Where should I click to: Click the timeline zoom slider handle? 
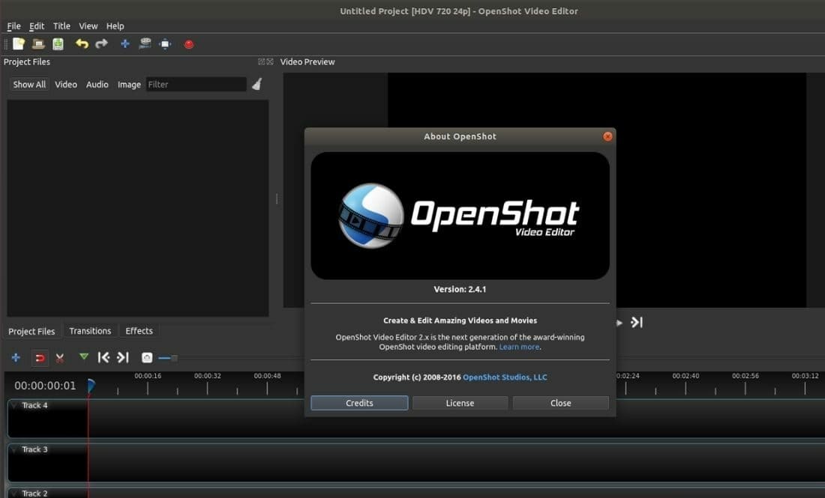click(x=174, y=358)
